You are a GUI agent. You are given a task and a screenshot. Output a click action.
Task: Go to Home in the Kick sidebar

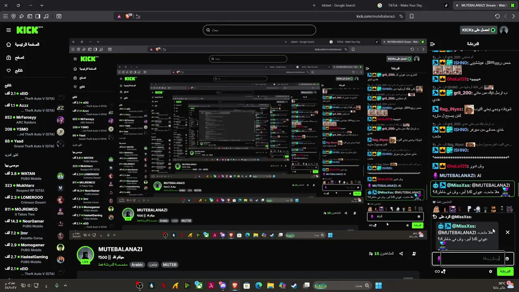tap(23, 45)
